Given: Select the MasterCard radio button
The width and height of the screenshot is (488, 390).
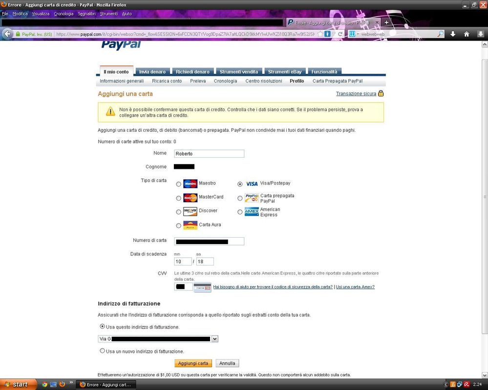Looking at the screenshot, I should pyautogui.click(x=178, y=198).
